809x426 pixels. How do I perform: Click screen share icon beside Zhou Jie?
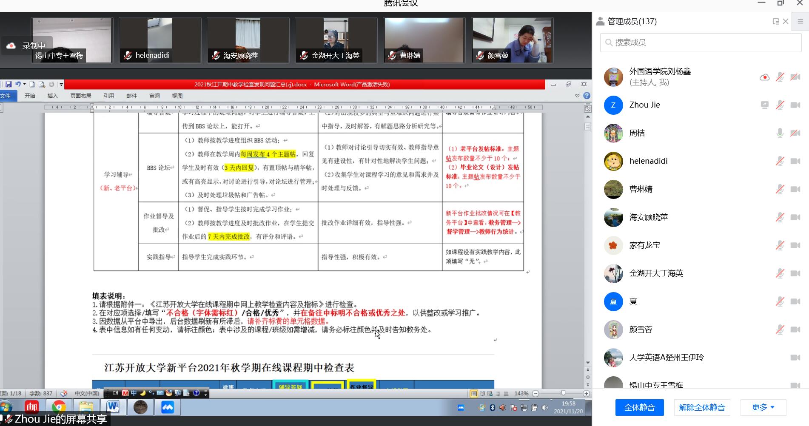point(764,105)
